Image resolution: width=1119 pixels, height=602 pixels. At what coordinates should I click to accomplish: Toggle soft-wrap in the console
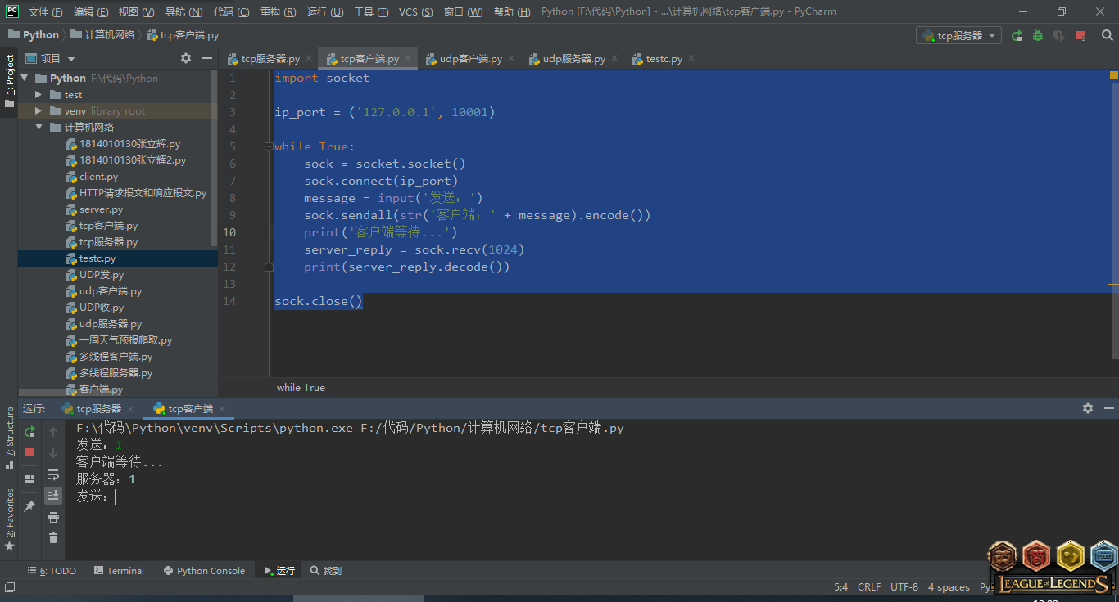53,474
